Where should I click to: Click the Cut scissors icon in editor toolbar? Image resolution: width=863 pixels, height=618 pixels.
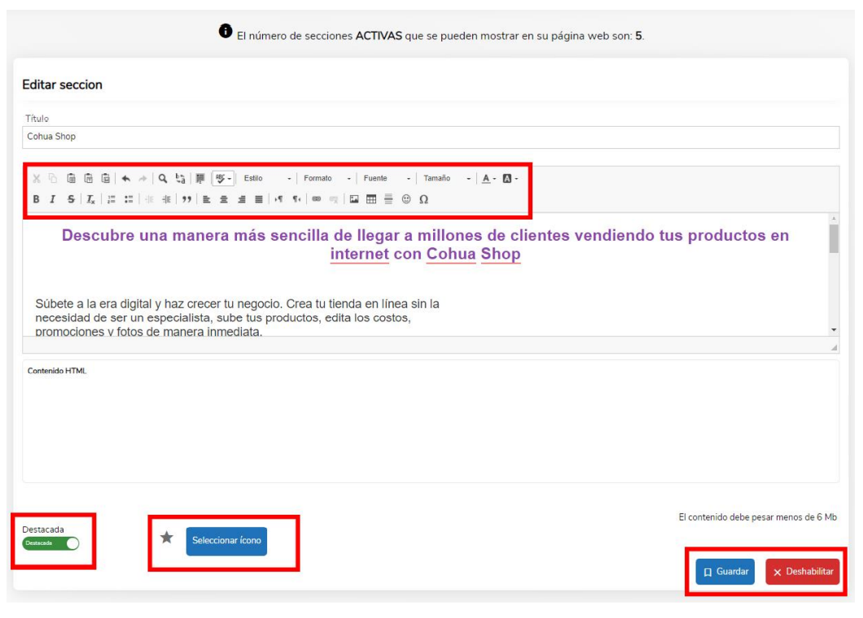37,178
